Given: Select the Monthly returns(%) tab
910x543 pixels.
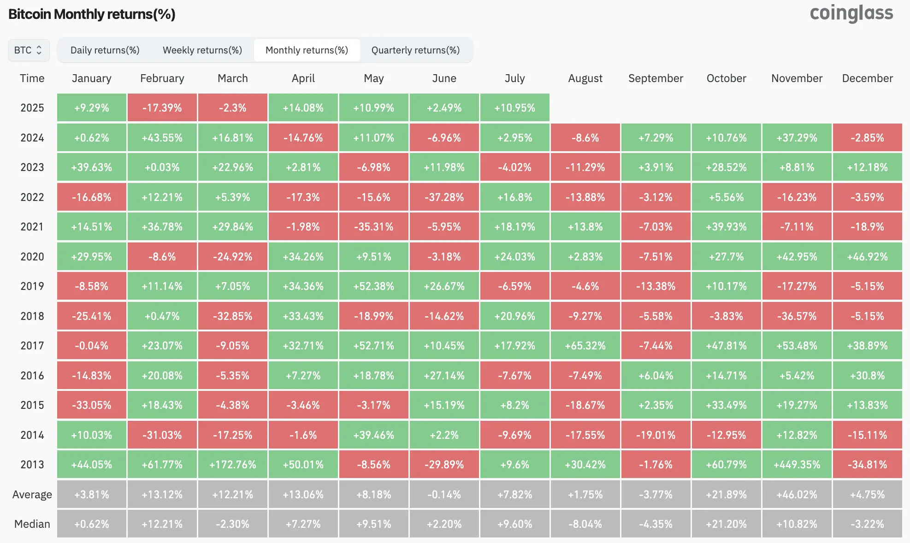Looking at the screenshot, I should pos(307,50).
